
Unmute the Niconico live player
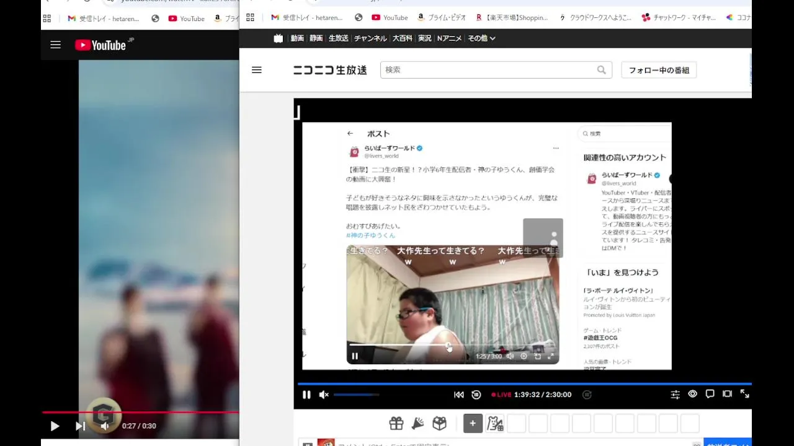click(324, 395)
